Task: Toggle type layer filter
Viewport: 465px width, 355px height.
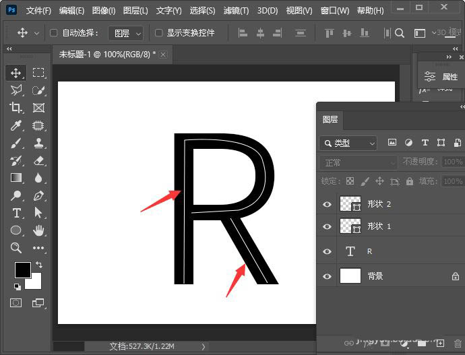Action: 425,143
